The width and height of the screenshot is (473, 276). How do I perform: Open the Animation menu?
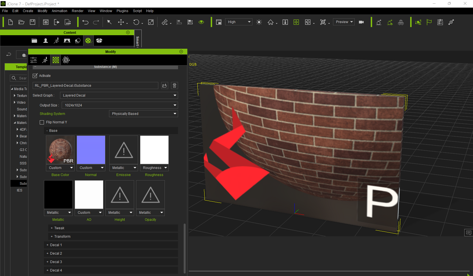59,11
